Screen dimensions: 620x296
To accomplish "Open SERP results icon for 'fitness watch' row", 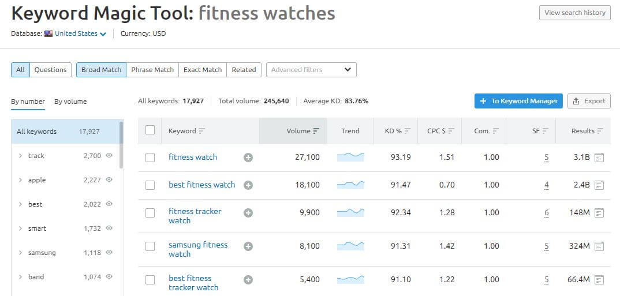I will pos(599,158).
